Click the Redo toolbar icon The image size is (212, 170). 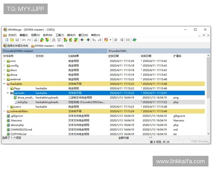coord(29,40)
